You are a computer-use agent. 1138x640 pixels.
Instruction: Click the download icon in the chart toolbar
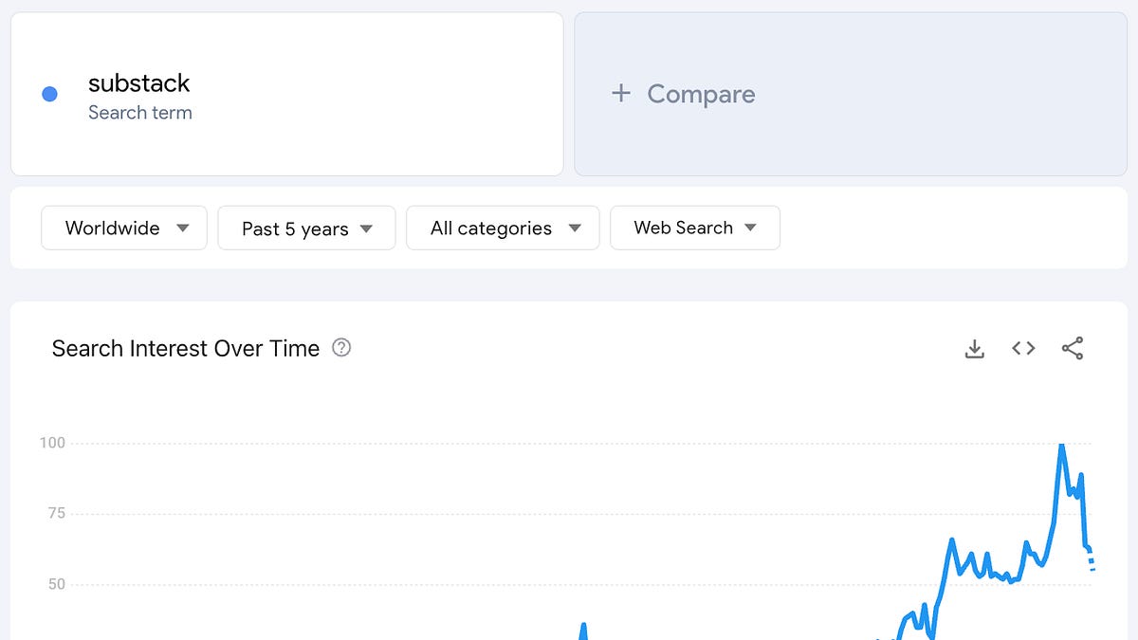974,348
